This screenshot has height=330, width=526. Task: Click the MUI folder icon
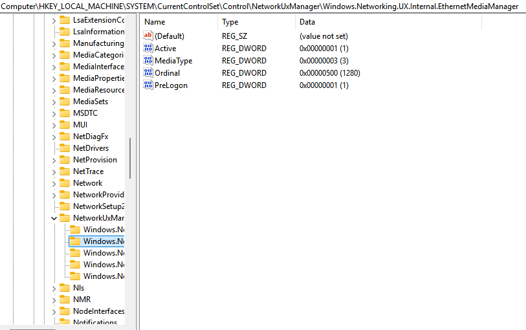[65, 125]
